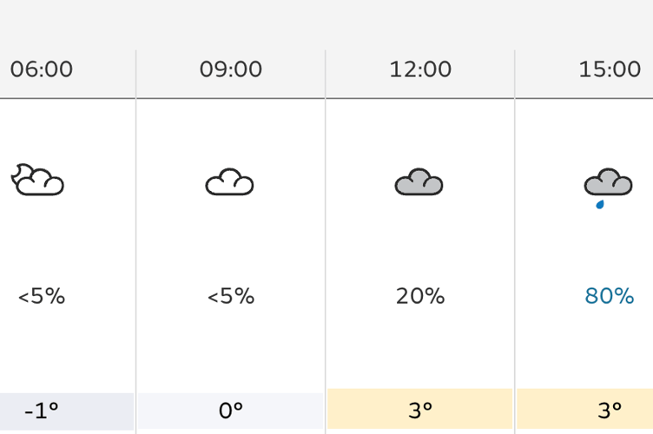The image size is (653, 434).
Task: Select the 09:00 time column header
Action: 231,69
